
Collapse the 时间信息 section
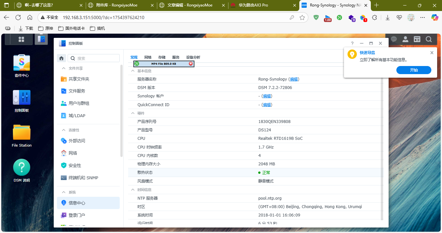click(x=133, y=190)
